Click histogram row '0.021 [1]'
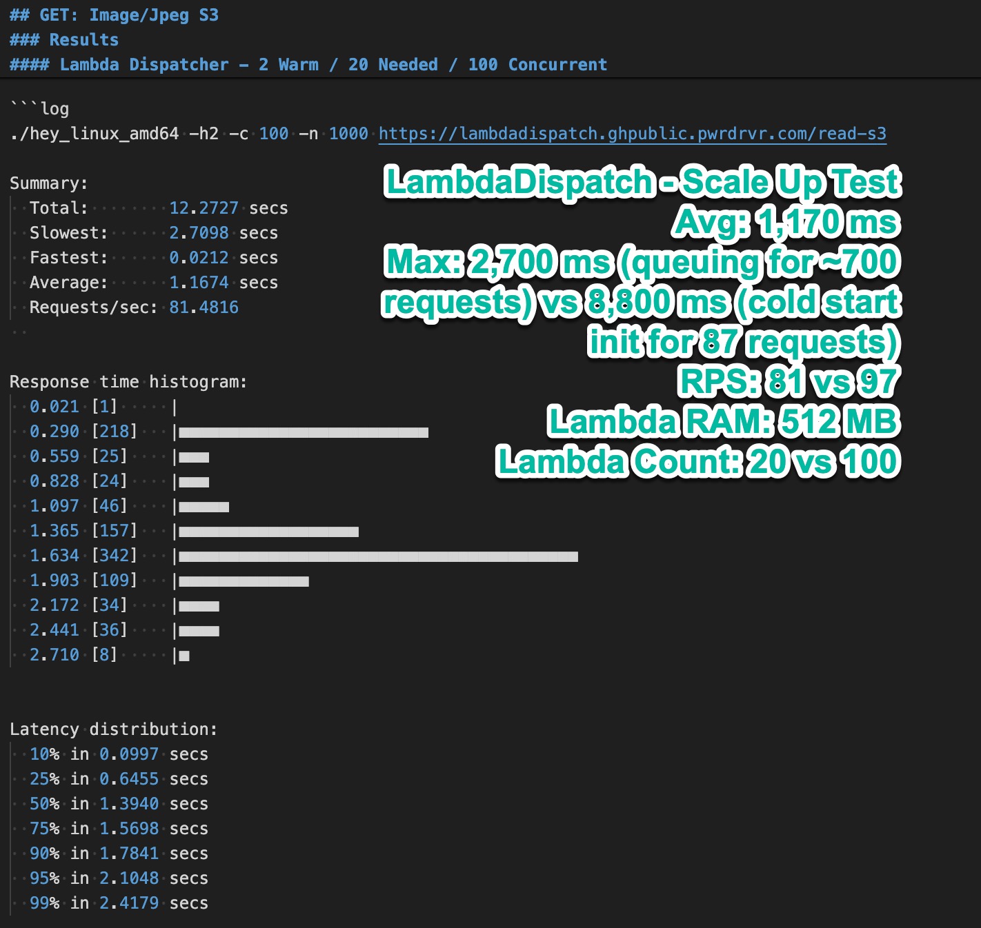981x928 pixels. pos(103,407)
